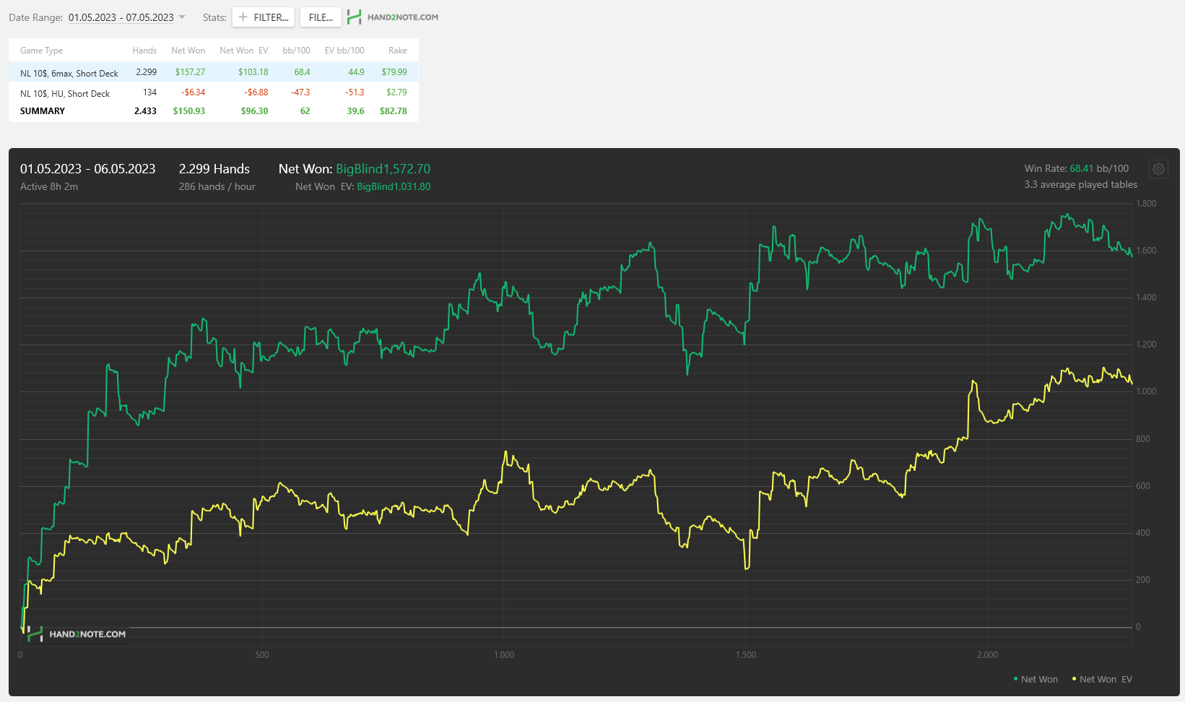Click the 286 hands / hour text

click(217, 186)
